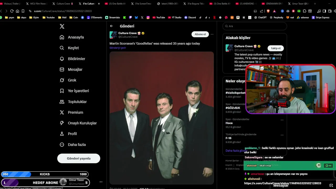Viewport: 336px width, 189px height.
Task: Open the yayın bookmarks folder
Action: click(9, 18)
